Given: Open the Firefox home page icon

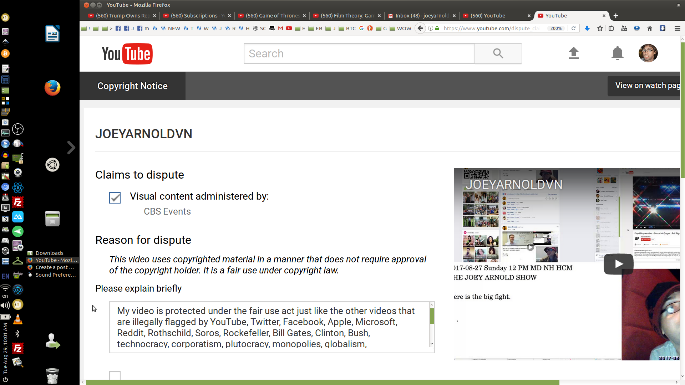Looking at the screenshot, I should click(649, 28).
